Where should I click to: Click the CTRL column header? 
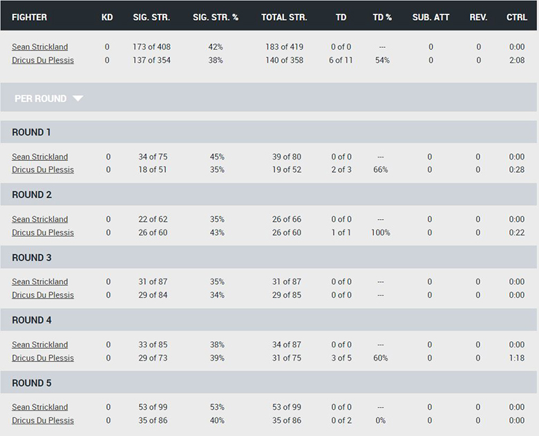click(x=517, y=17)
